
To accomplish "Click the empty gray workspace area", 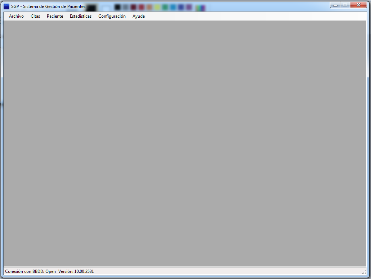I will click(x=185, y=144).
